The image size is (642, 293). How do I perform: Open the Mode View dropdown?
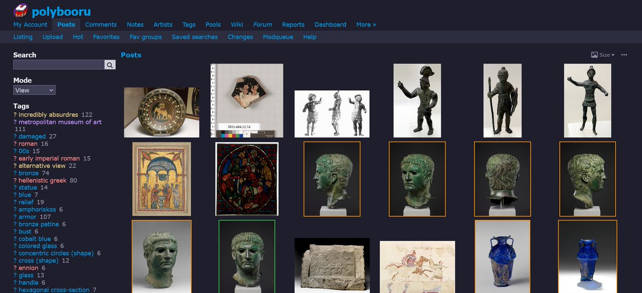tap(34, 90)
